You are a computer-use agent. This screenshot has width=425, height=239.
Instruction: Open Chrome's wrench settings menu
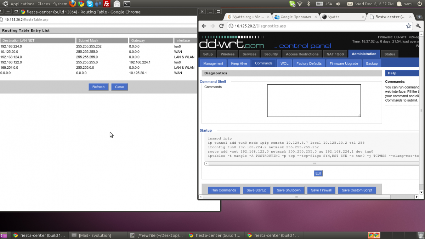[x=418, y=26]
